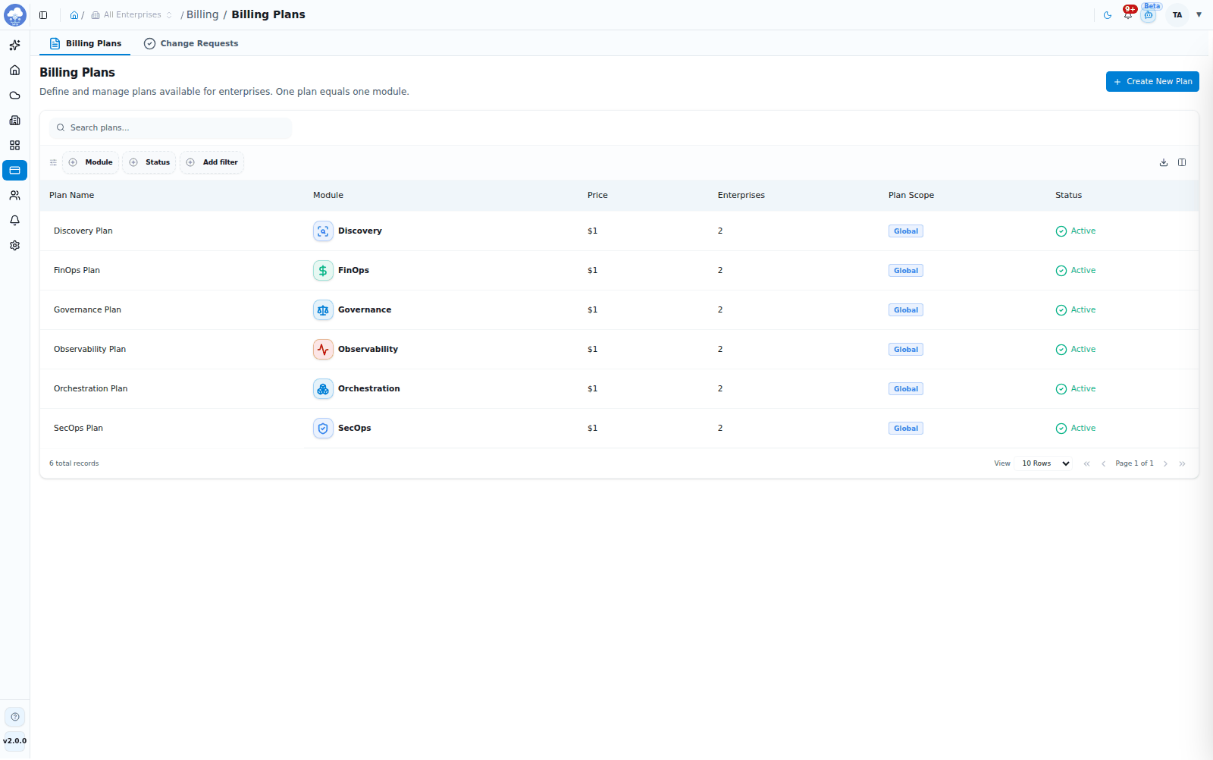Open the modules grid sidebar icon

pyautogui.click(x=14, y=146)
